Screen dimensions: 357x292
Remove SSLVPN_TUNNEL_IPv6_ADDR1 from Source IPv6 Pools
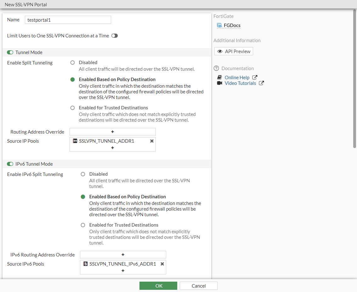click(x=162, y=264)
